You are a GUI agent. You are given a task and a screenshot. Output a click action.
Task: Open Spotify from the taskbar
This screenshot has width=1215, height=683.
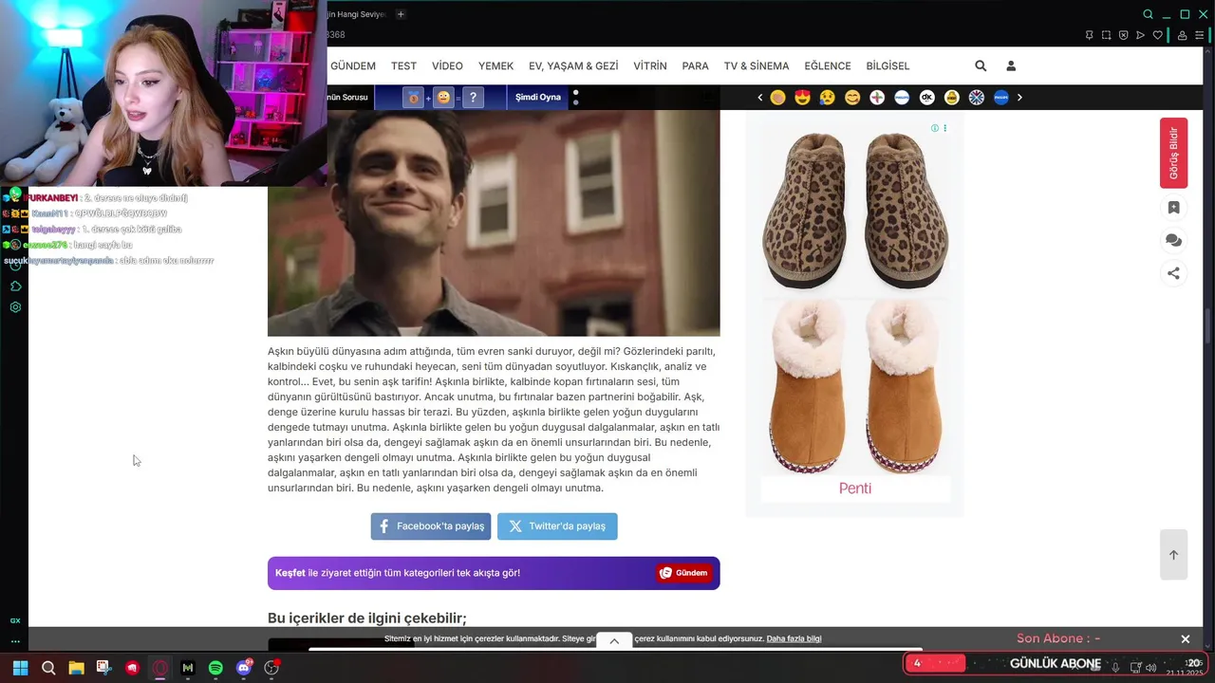tap(215, 668)
